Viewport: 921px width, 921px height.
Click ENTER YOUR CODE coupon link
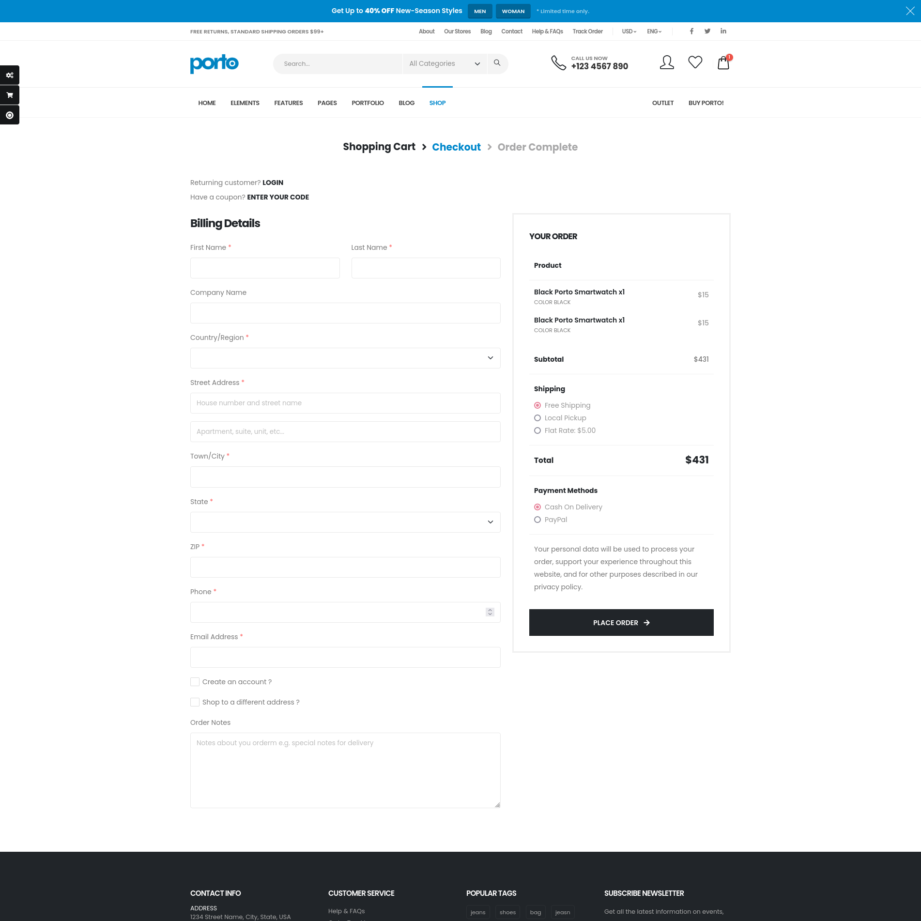(x=278, y=197)
